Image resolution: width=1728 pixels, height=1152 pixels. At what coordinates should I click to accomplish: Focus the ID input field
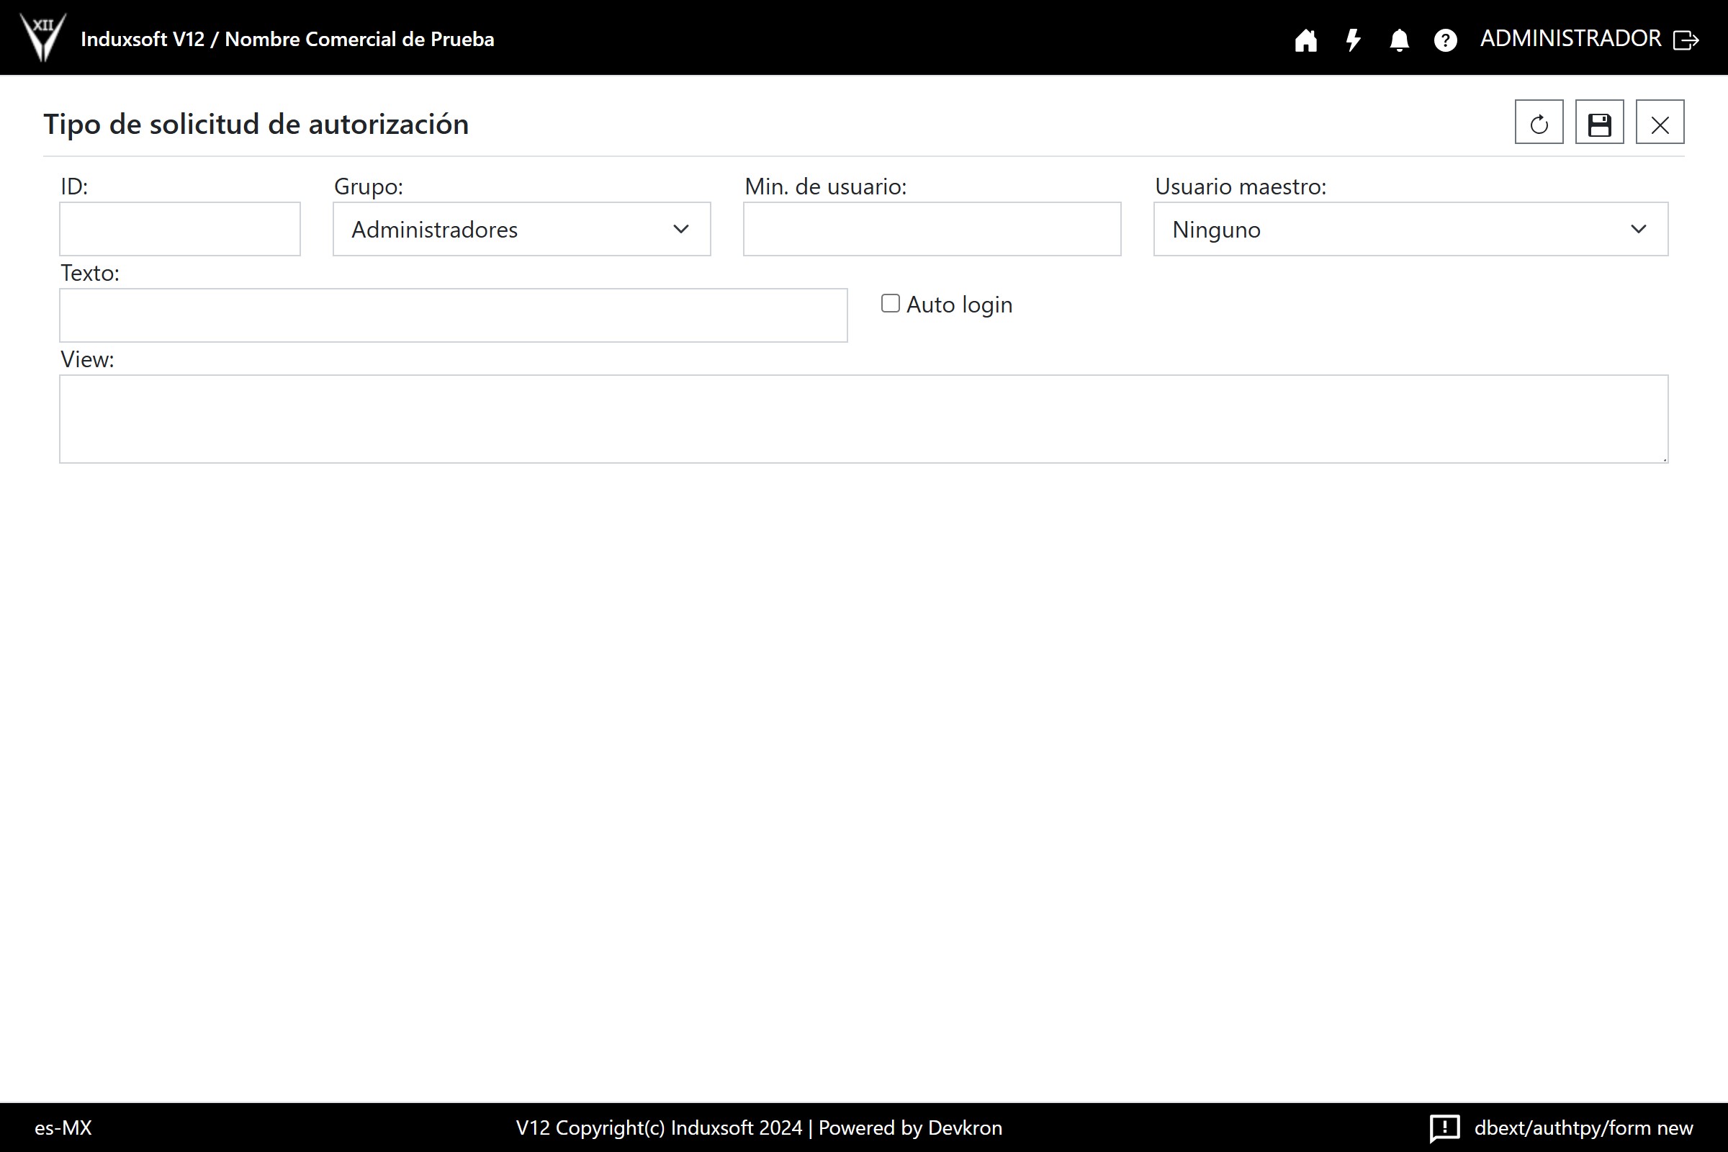[x=179, y=229]
